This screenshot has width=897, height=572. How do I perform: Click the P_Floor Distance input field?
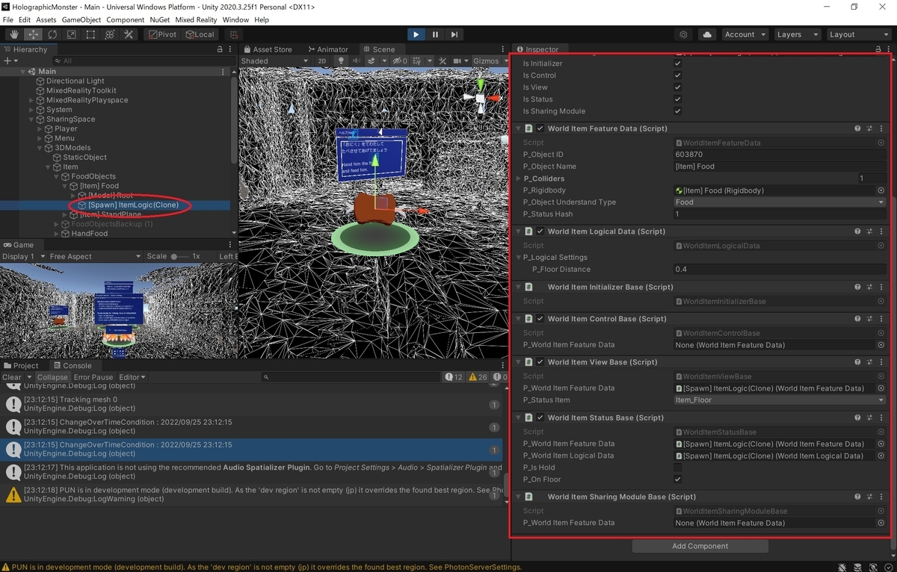tap(780, 270)
